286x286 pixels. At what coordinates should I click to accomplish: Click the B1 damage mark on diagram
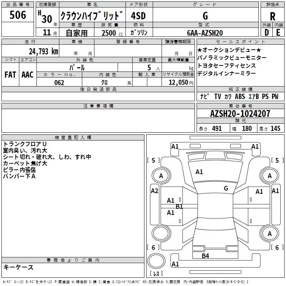coord(179,206)
